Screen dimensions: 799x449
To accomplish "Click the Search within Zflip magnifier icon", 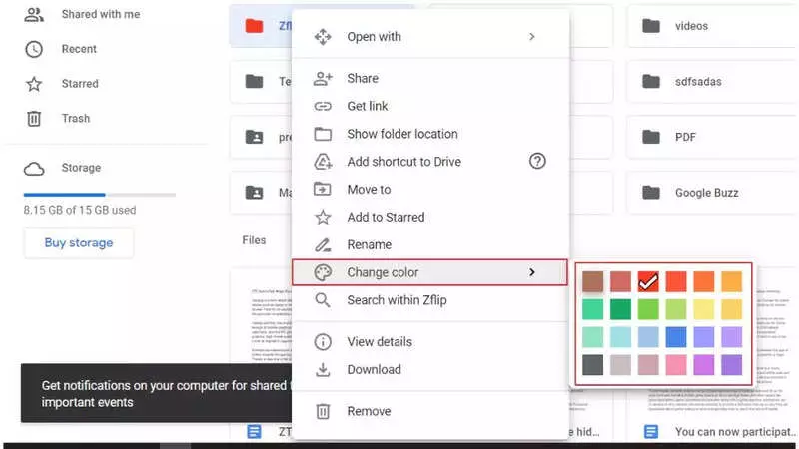I will point(323,300).
